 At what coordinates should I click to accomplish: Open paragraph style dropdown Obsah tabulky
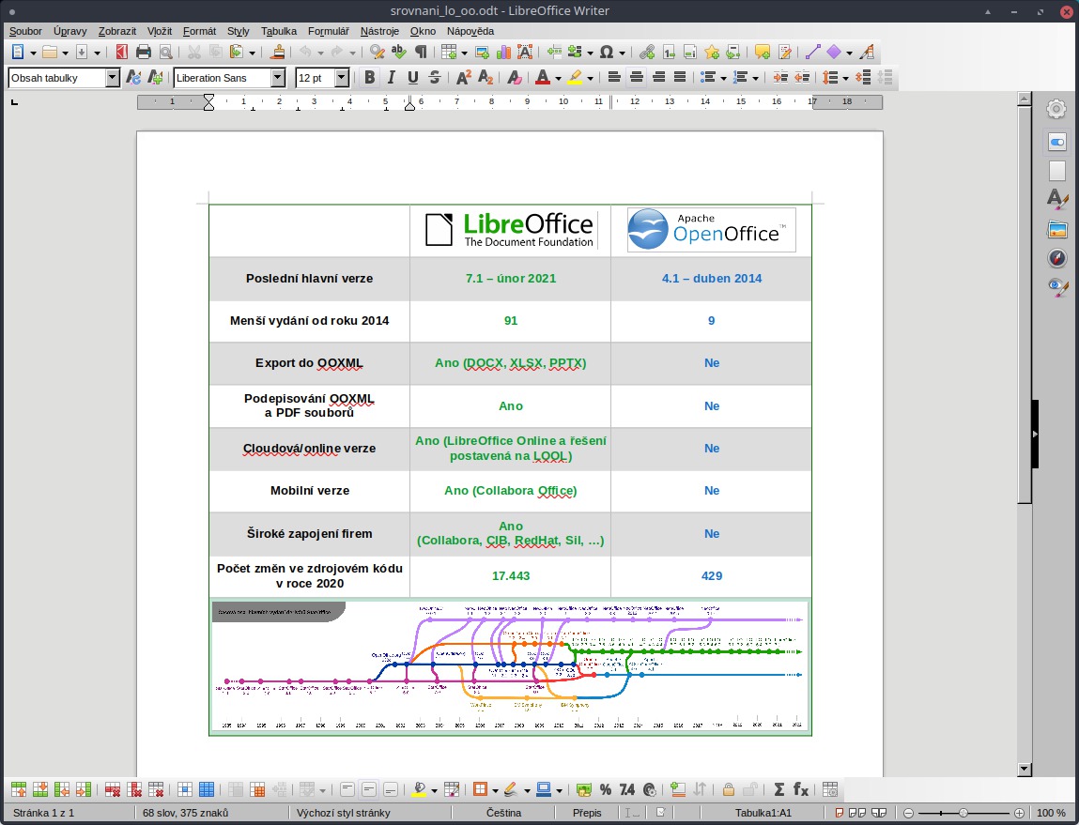point(113,78)
